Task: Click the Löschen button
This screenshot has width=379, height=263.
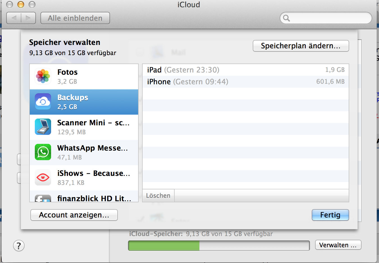Action: pos(158,196)
